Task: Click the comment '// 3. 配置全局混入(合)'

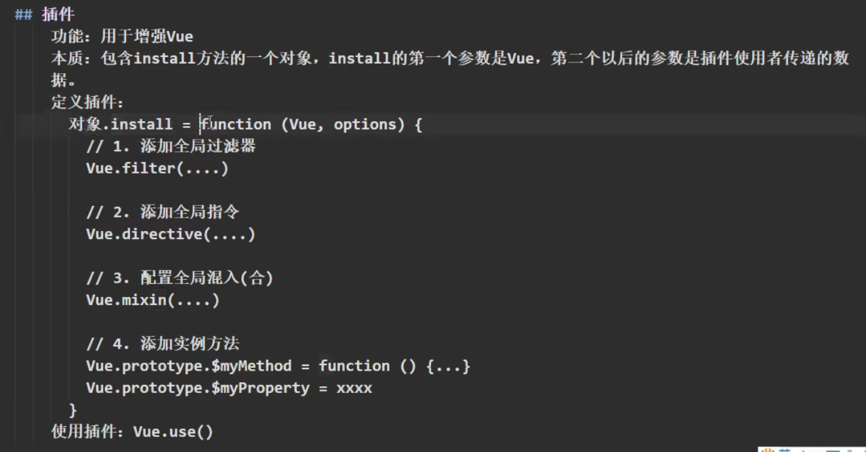Action: pyautogui.click(x=180, y=278)
